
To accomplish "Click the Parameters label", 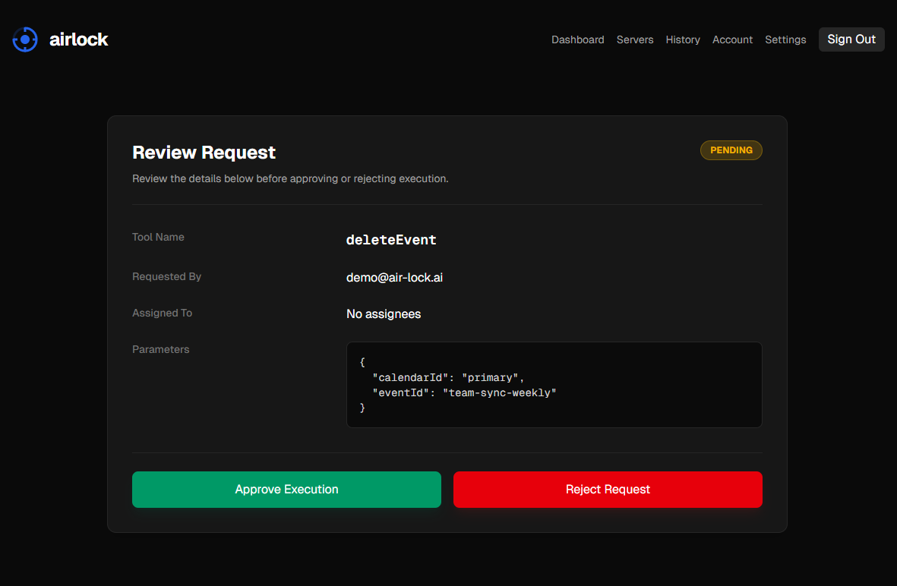I will point(161,349).
